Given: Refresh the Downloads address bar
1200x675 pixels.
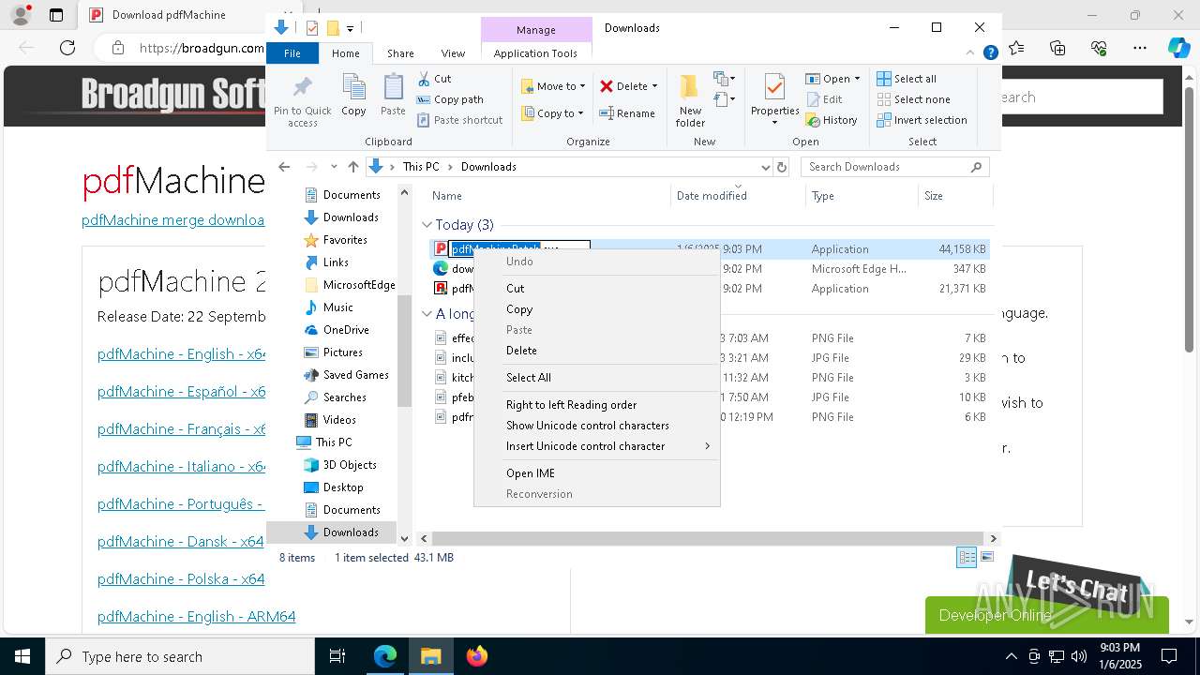Looking at the screenshot, I should click(x=782, y=167).
